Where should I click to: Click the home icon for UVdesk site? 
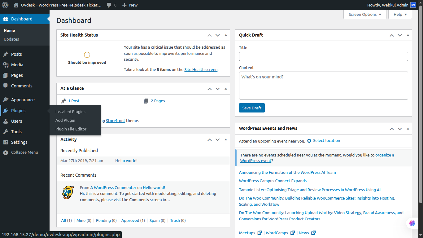pyautogui.click(x=16, y=5)
